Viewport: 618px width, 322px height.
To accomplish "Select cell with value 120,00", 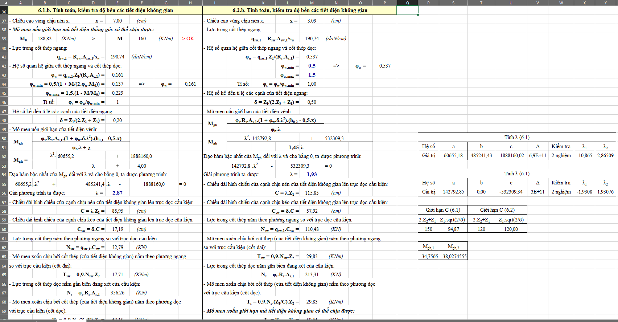I will [511, 229].
